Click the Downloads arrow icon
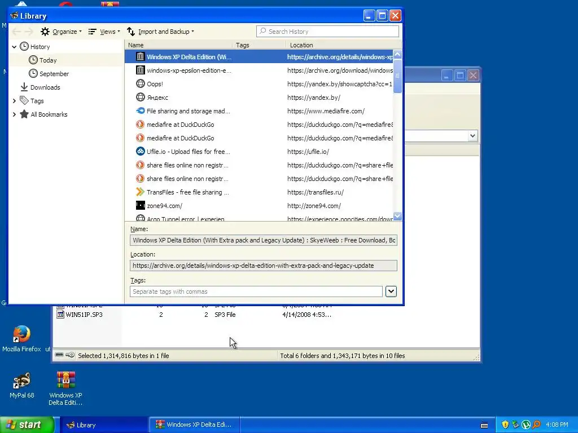 [x=24, y=87]
